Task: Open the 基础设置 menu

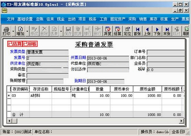Action: point(25,19)
